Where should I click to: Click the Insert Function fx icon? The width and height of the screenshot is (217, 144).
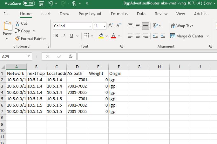tap(71, 56)
